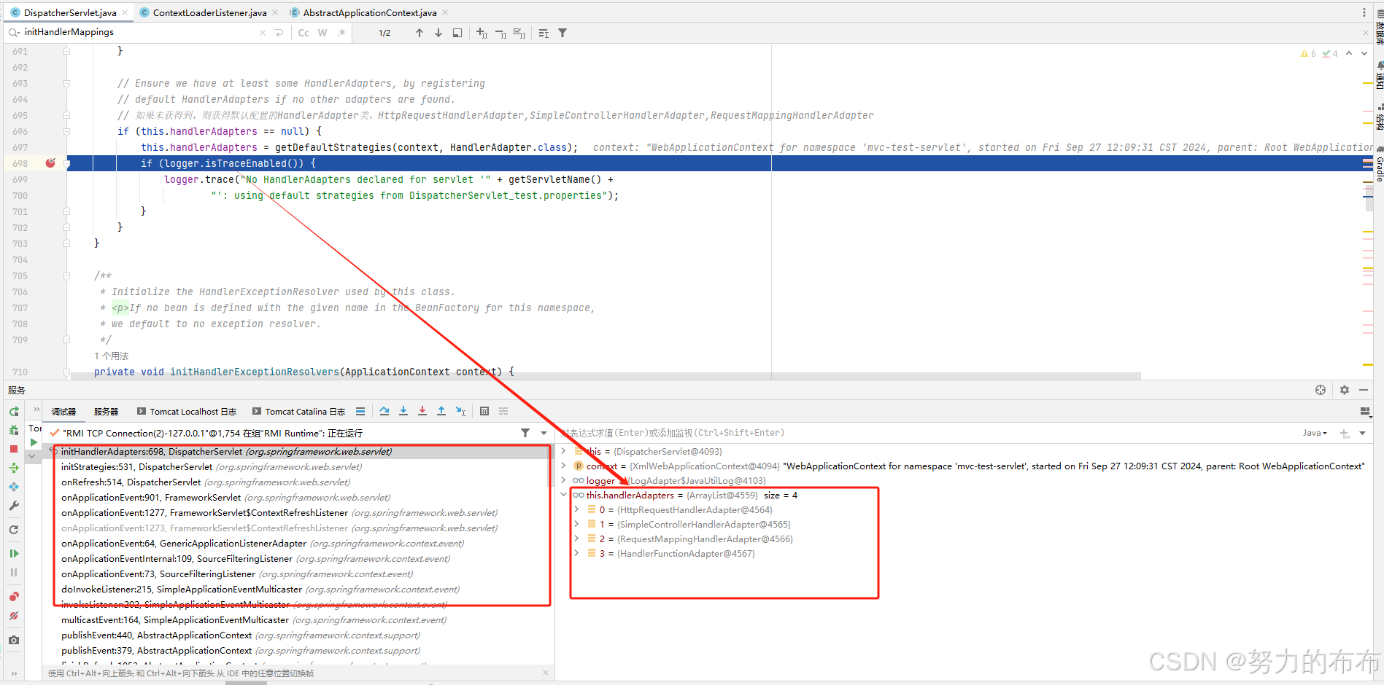Viewport: 1384px width, 685px height.
Task: Click the '1 个用法' usages hint
Action: [x=111, y=356]
